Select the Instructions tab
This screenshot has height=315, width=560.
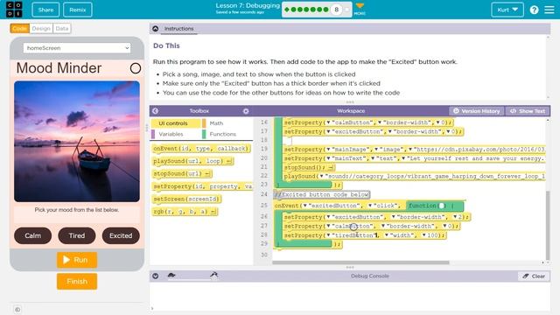pos(178,29)
